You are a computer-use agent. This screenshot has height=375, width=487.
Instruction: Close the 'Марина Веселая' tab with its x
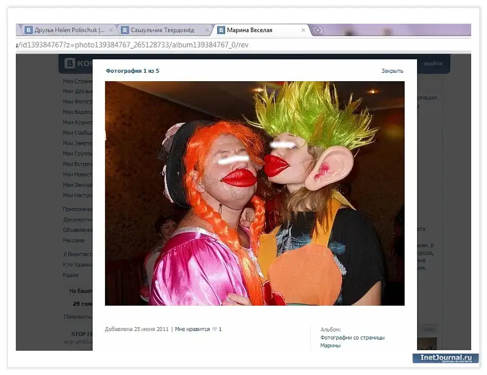304,30
